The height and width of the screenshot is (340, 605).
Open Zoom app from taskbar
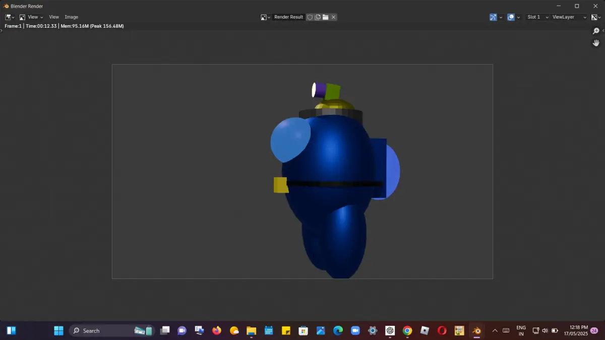[355, 330]
